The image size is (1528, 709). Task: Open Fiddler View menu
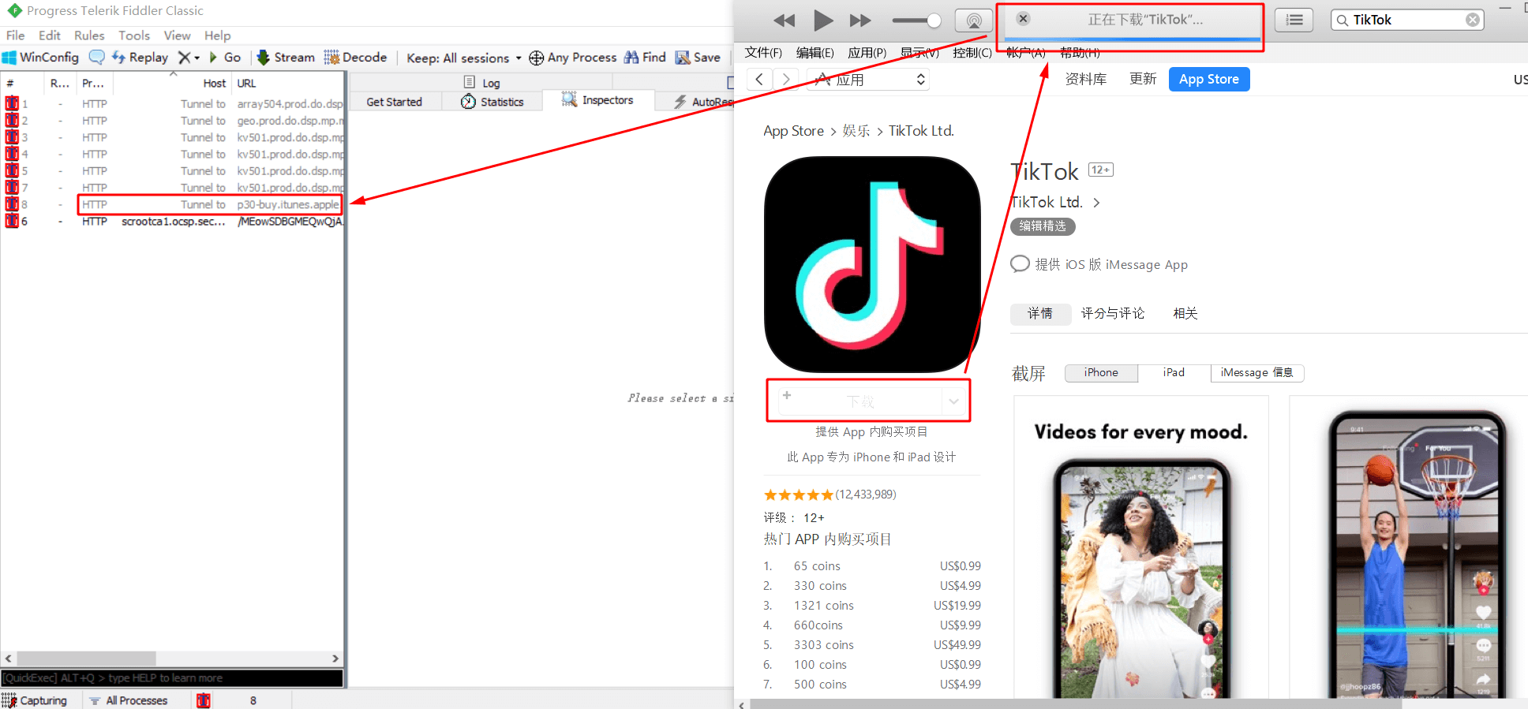tap(177, 35)
